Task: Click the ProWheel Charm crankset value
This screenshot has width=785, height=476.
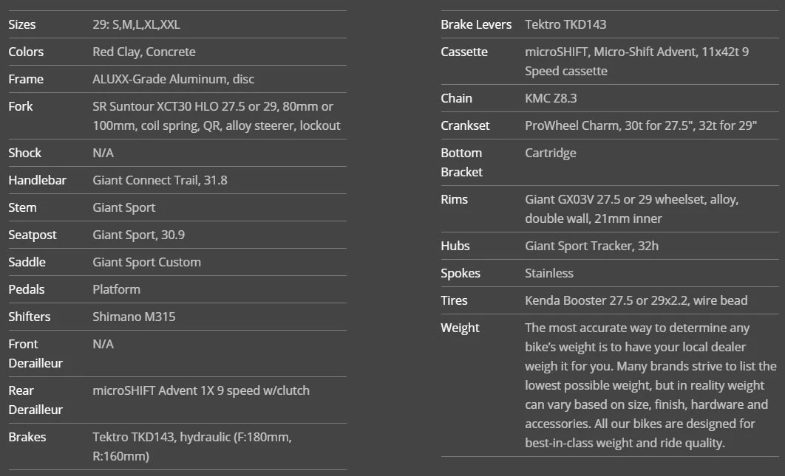Action: [x=641, y=125]
